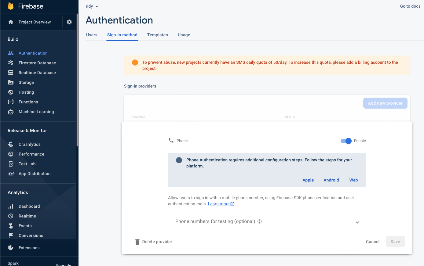Click the info icon in configuration notice
The width and height of the screenshot is (424, 266).
click(179, 160)
